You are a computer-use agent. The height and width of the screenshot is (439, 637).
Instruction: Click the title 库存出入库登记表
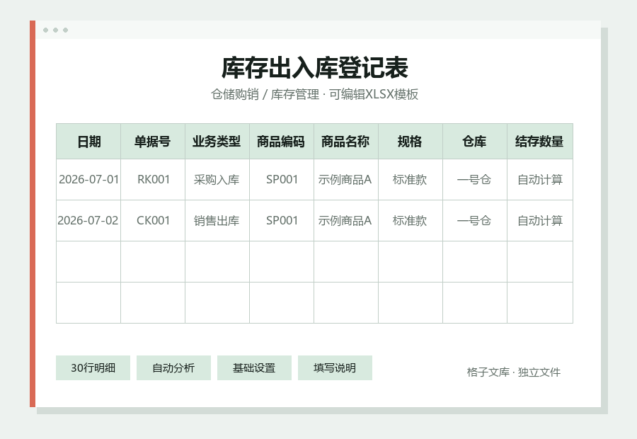pos(315,68)
